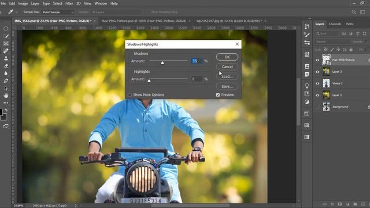This screenshot has height=208, width=370.
Task: Select the Blur droplet tool
Action: click(6, 73)
